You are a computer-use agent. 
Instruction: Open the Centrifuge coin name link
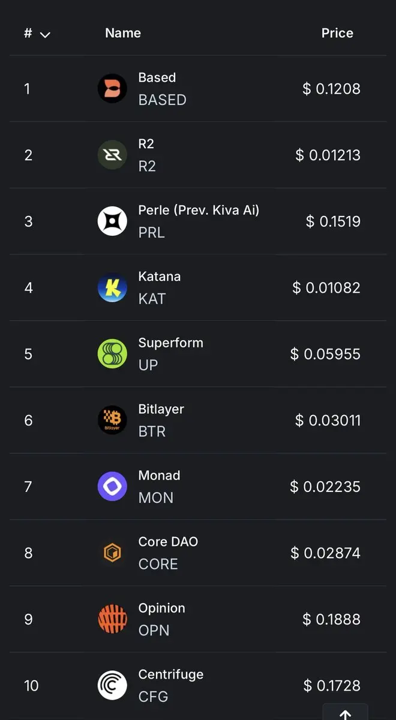click(x=171, y=674)
